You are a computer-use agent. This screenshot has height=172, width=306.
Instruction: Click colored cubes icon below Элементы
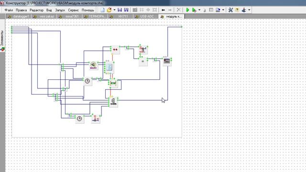pos(2,50)
